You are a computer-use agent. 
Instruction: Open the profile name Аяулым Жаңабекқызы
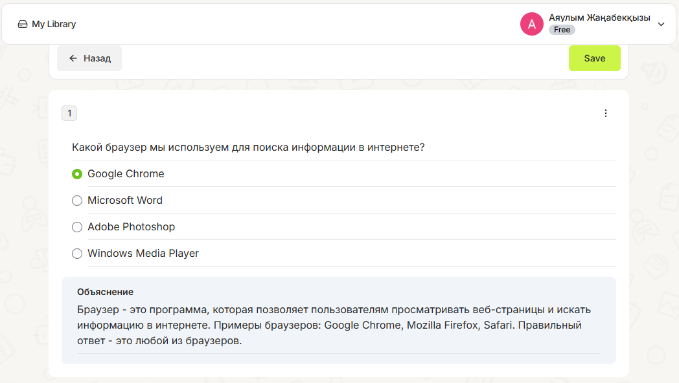tap(599, 17)
